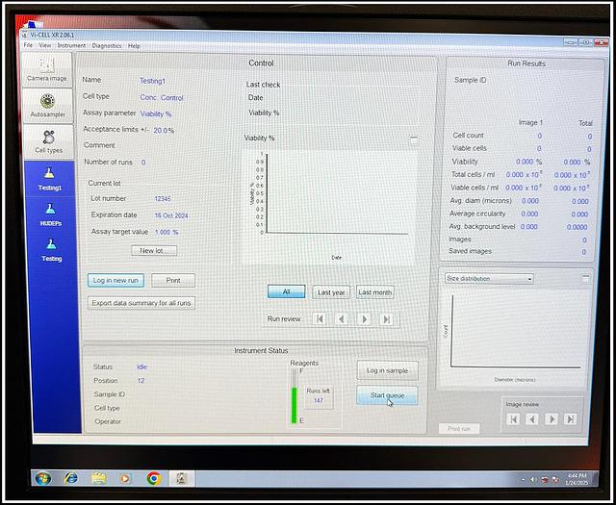Open the Diagnostics menu
616x505 pixels.
pyautogui.click(x=107, y=46)
